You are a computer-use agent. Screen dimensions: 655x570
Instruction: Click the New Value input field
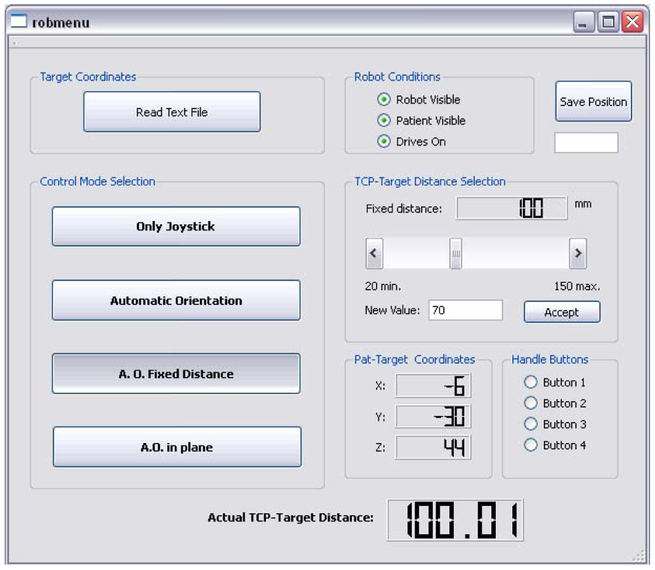466,310
